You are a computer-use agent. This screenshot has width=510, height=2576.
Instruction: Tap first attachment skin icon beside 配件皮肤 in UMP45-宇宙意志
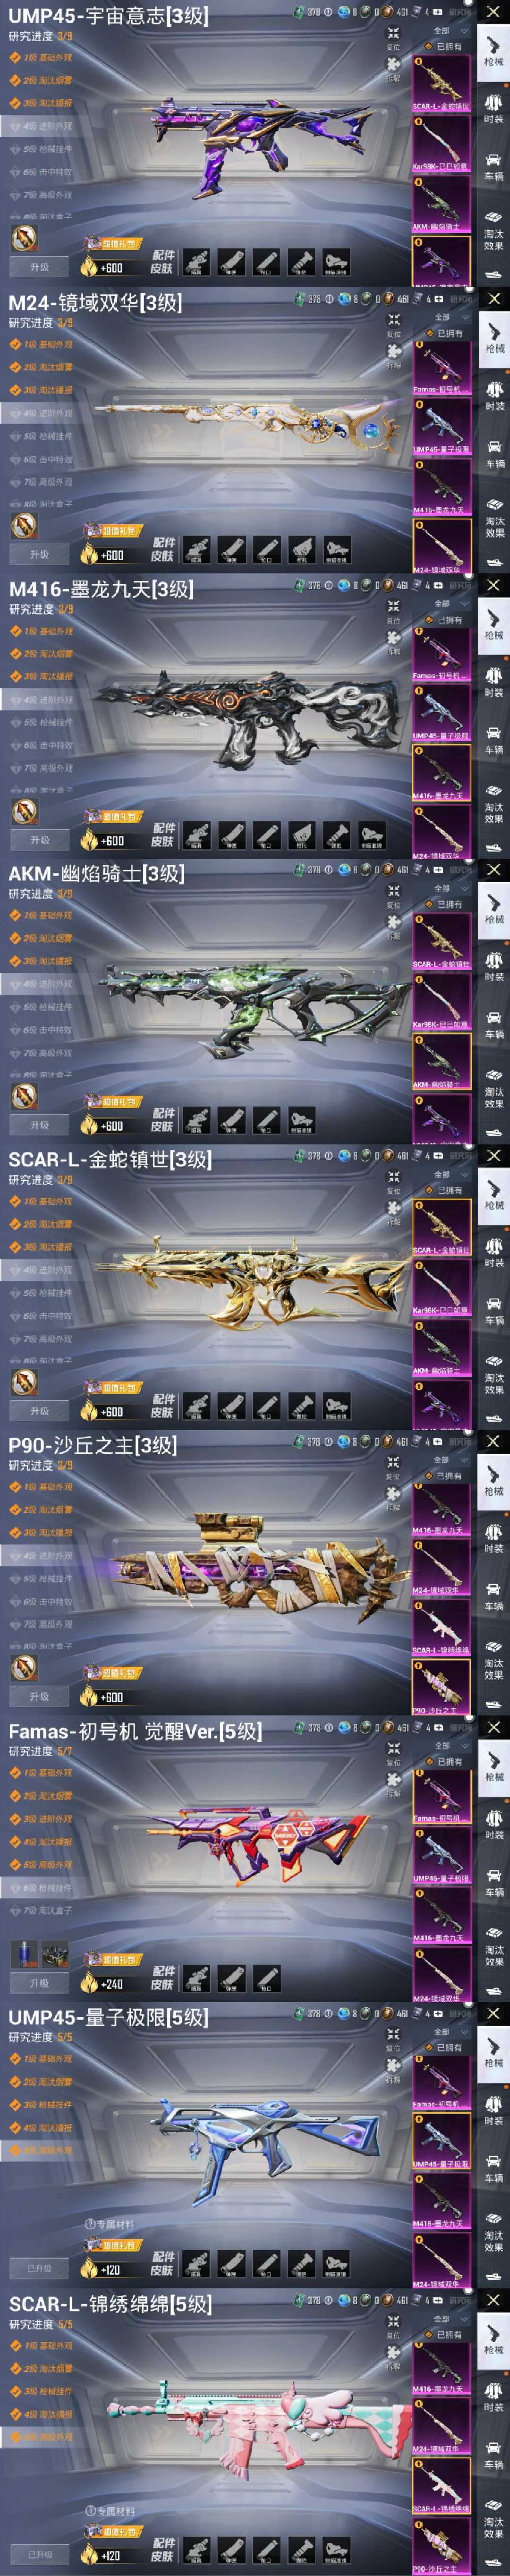coord(197,263)
